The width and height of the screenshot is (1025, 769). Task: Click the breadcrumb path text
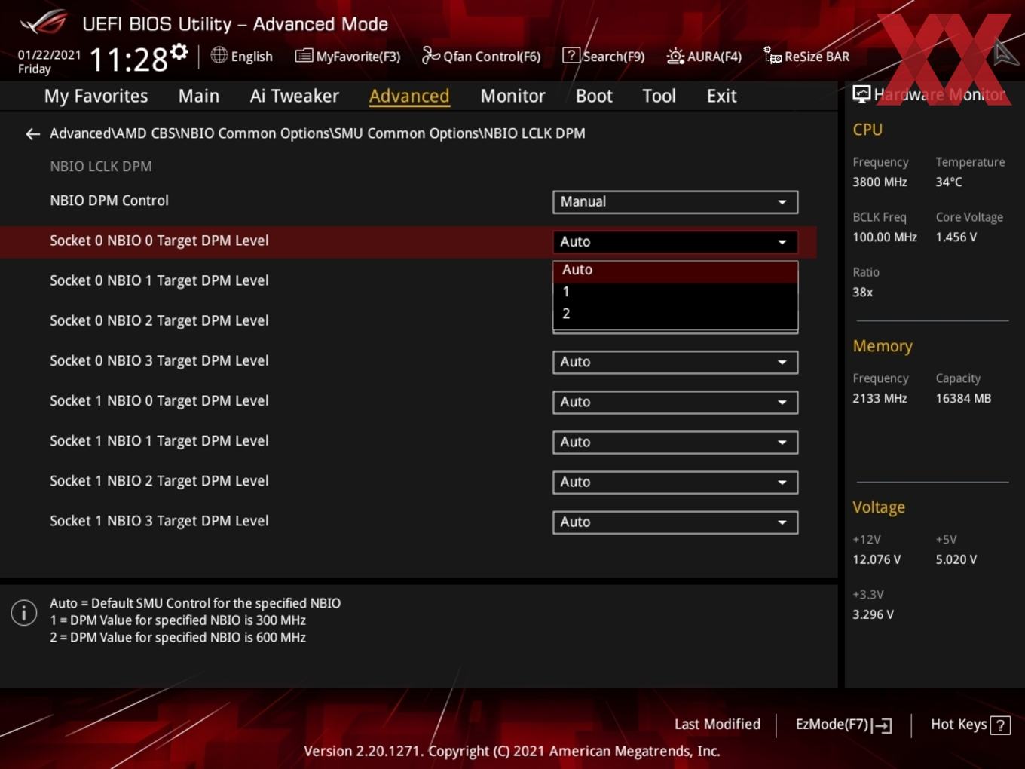click(317, 133)
